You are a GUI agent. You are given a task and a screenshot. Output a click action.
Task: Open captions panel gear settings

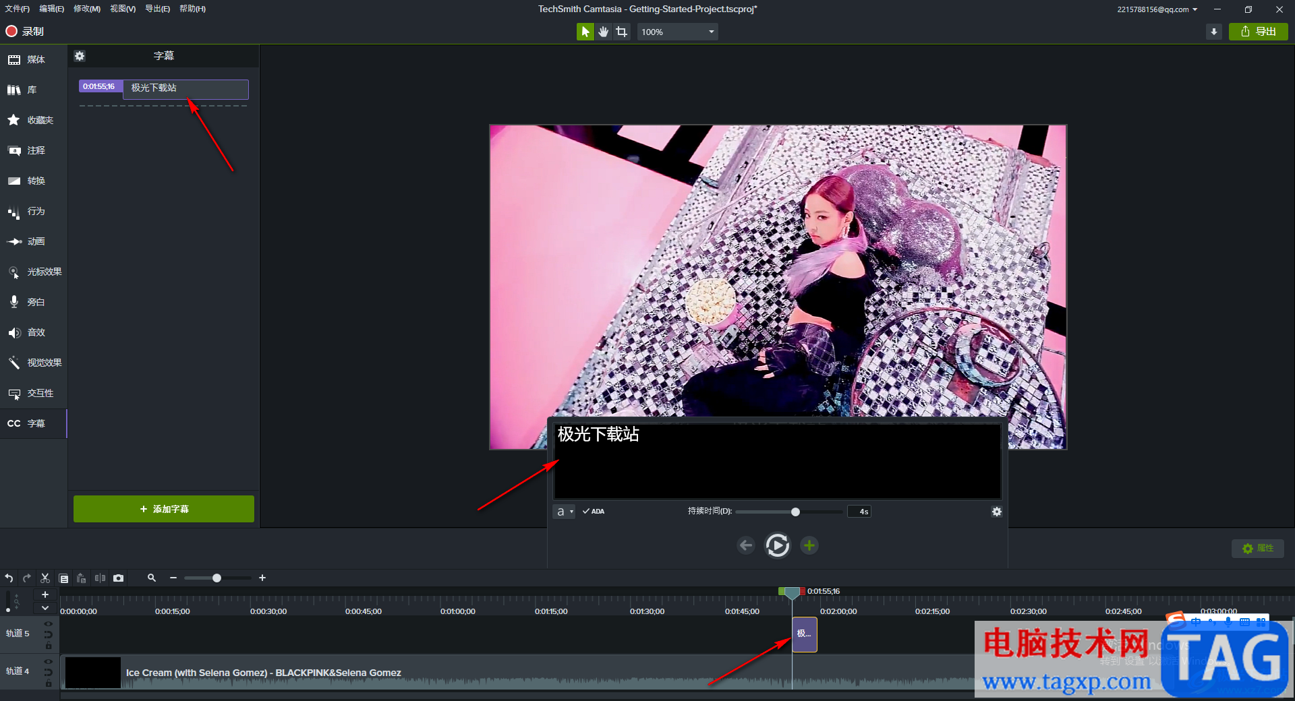pyautogui.click(x=80, y=56)
